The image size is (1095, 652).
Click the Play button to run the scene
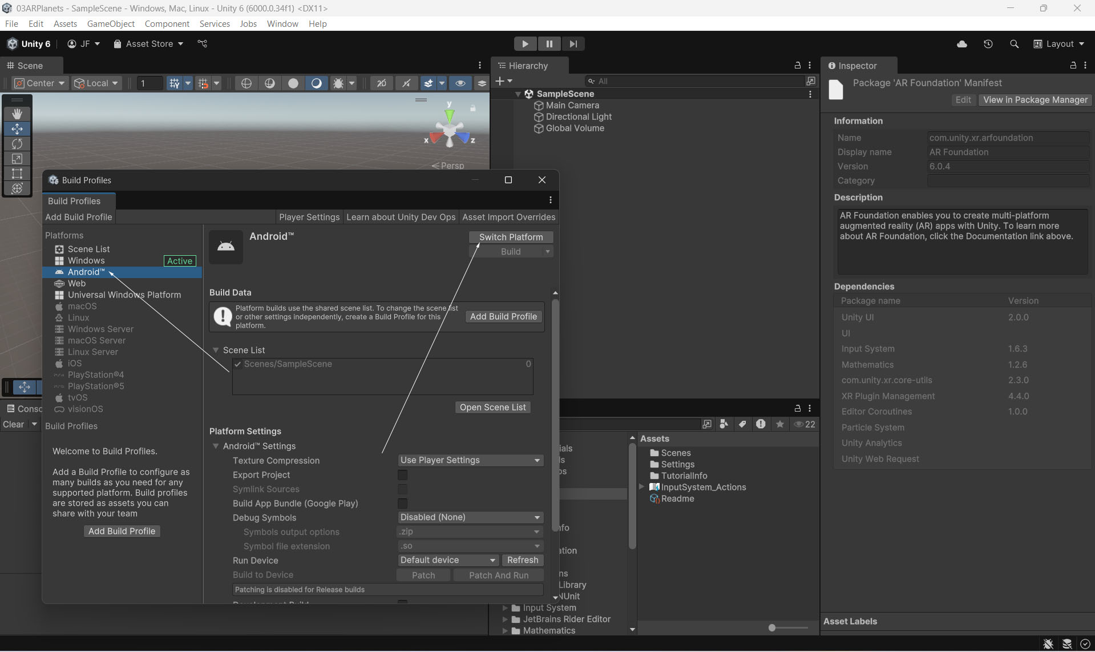pyautogui.click(x=525, y=44)
